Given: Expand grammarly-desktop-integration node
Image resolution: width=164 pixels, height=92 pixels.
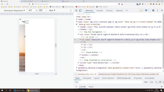Looking at the screenshot, I should tap(77, 68).
